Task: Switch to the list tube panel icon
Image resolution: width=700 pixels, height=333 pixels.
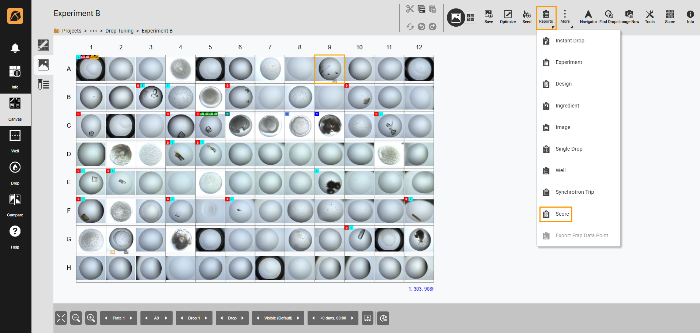Action: pos(43,84)
